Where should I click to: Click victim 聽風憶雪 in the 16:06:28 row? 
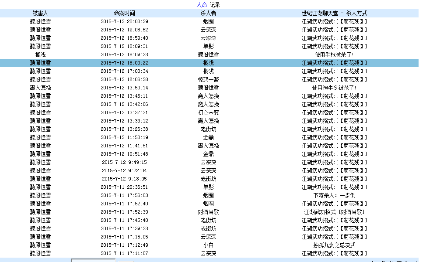click(x=40, y=80)
